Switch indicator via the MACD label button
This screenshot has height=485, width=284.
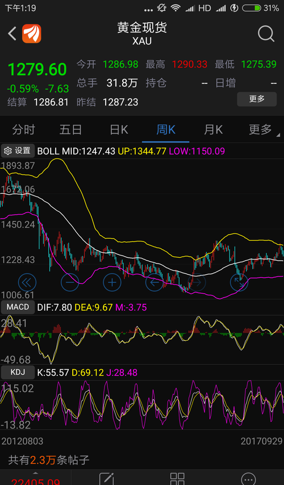[x=18, y=307]
